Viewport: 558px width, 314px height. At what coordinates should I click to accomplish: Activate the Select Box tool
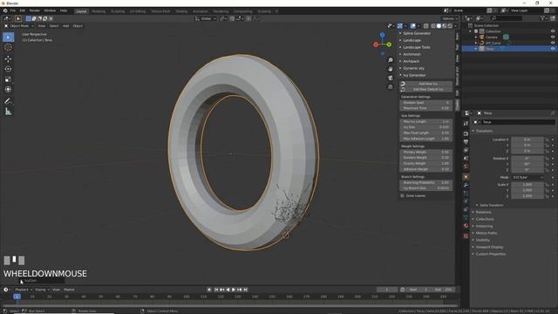pos(8,37)
